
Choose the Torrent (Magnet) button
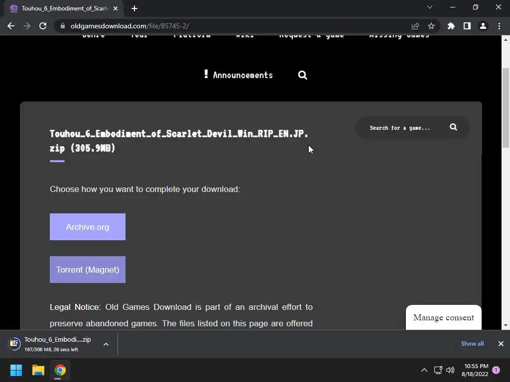tap(88, 270)
